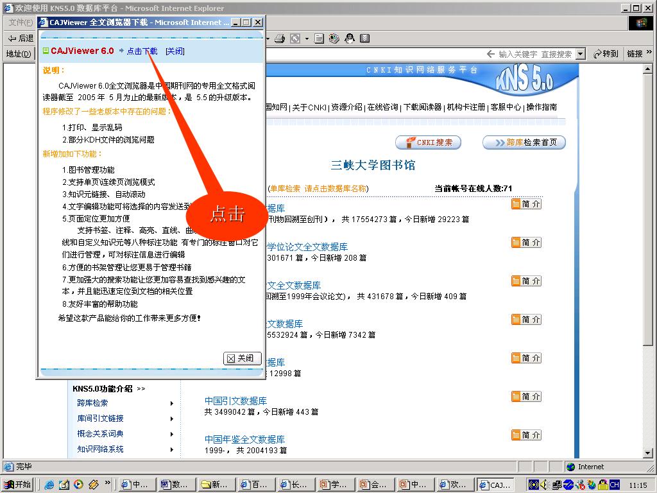Screen dimensions: 657x493
Task: Switch to the 百... taskbar button
Action: (x=256, y=485)
